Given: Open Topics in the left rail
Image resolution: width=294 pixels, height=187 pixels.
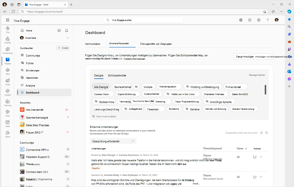Looking at the screenshot, I should 8,134.
